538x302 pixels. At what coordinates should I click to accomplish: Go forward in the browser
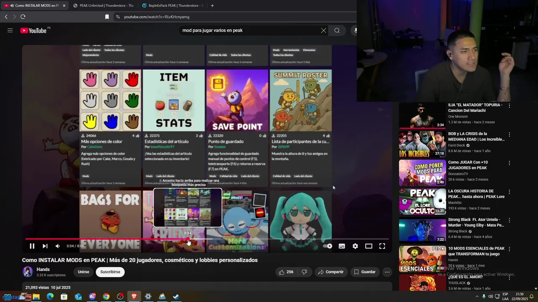(x=14, y=17)
